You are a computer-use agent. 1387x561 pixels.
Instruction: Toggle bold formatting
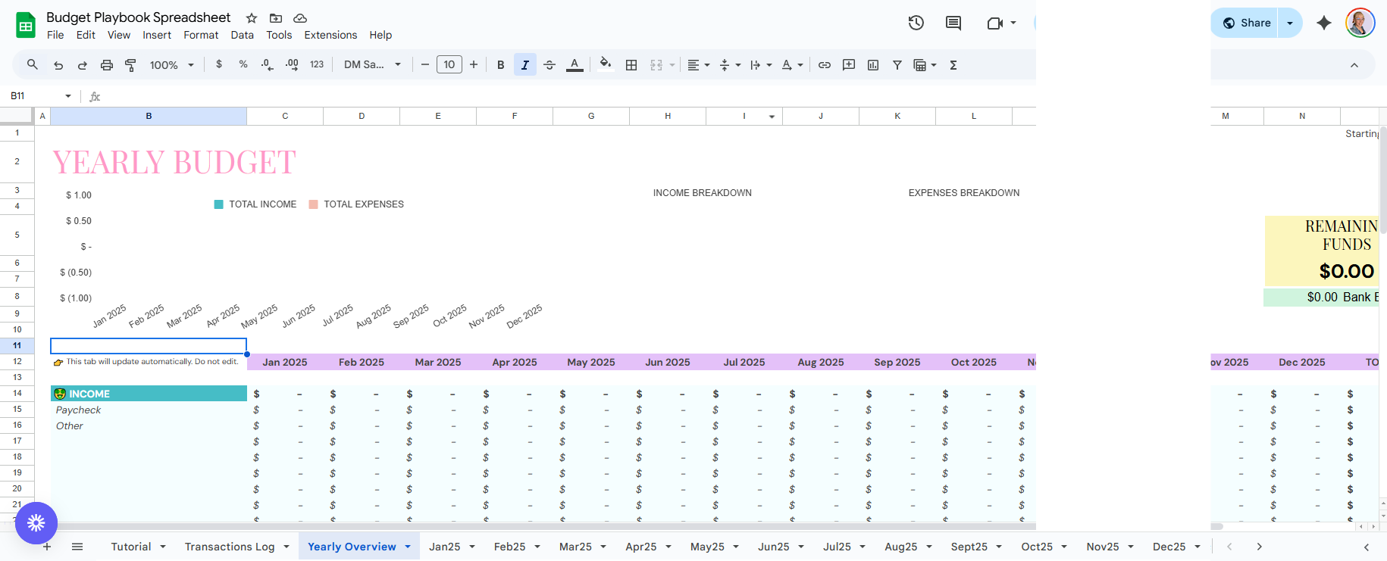pyautogui.click(x=500, y=65)
